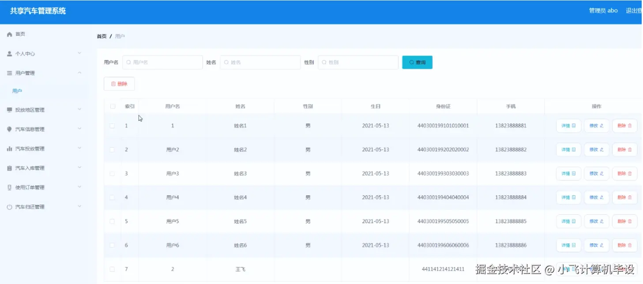Screen dimensions: 643x284
Task: Click 删除 for row 用户3
Action: pyautogui.click(x=624, y=173)
